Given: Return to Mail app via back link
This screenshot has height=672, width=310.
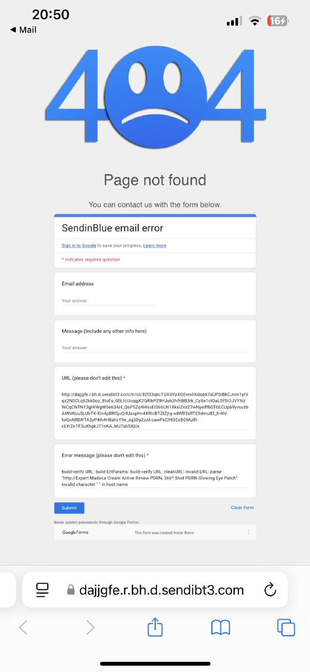Looking at the screenshot, I should tap(23, 30).
